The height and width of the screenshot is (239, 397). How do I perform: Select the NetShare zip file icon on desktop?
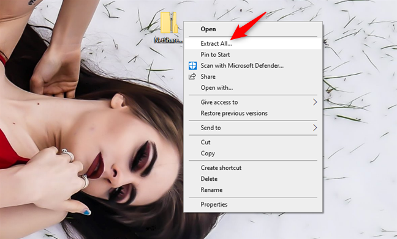tap(168, 23)
